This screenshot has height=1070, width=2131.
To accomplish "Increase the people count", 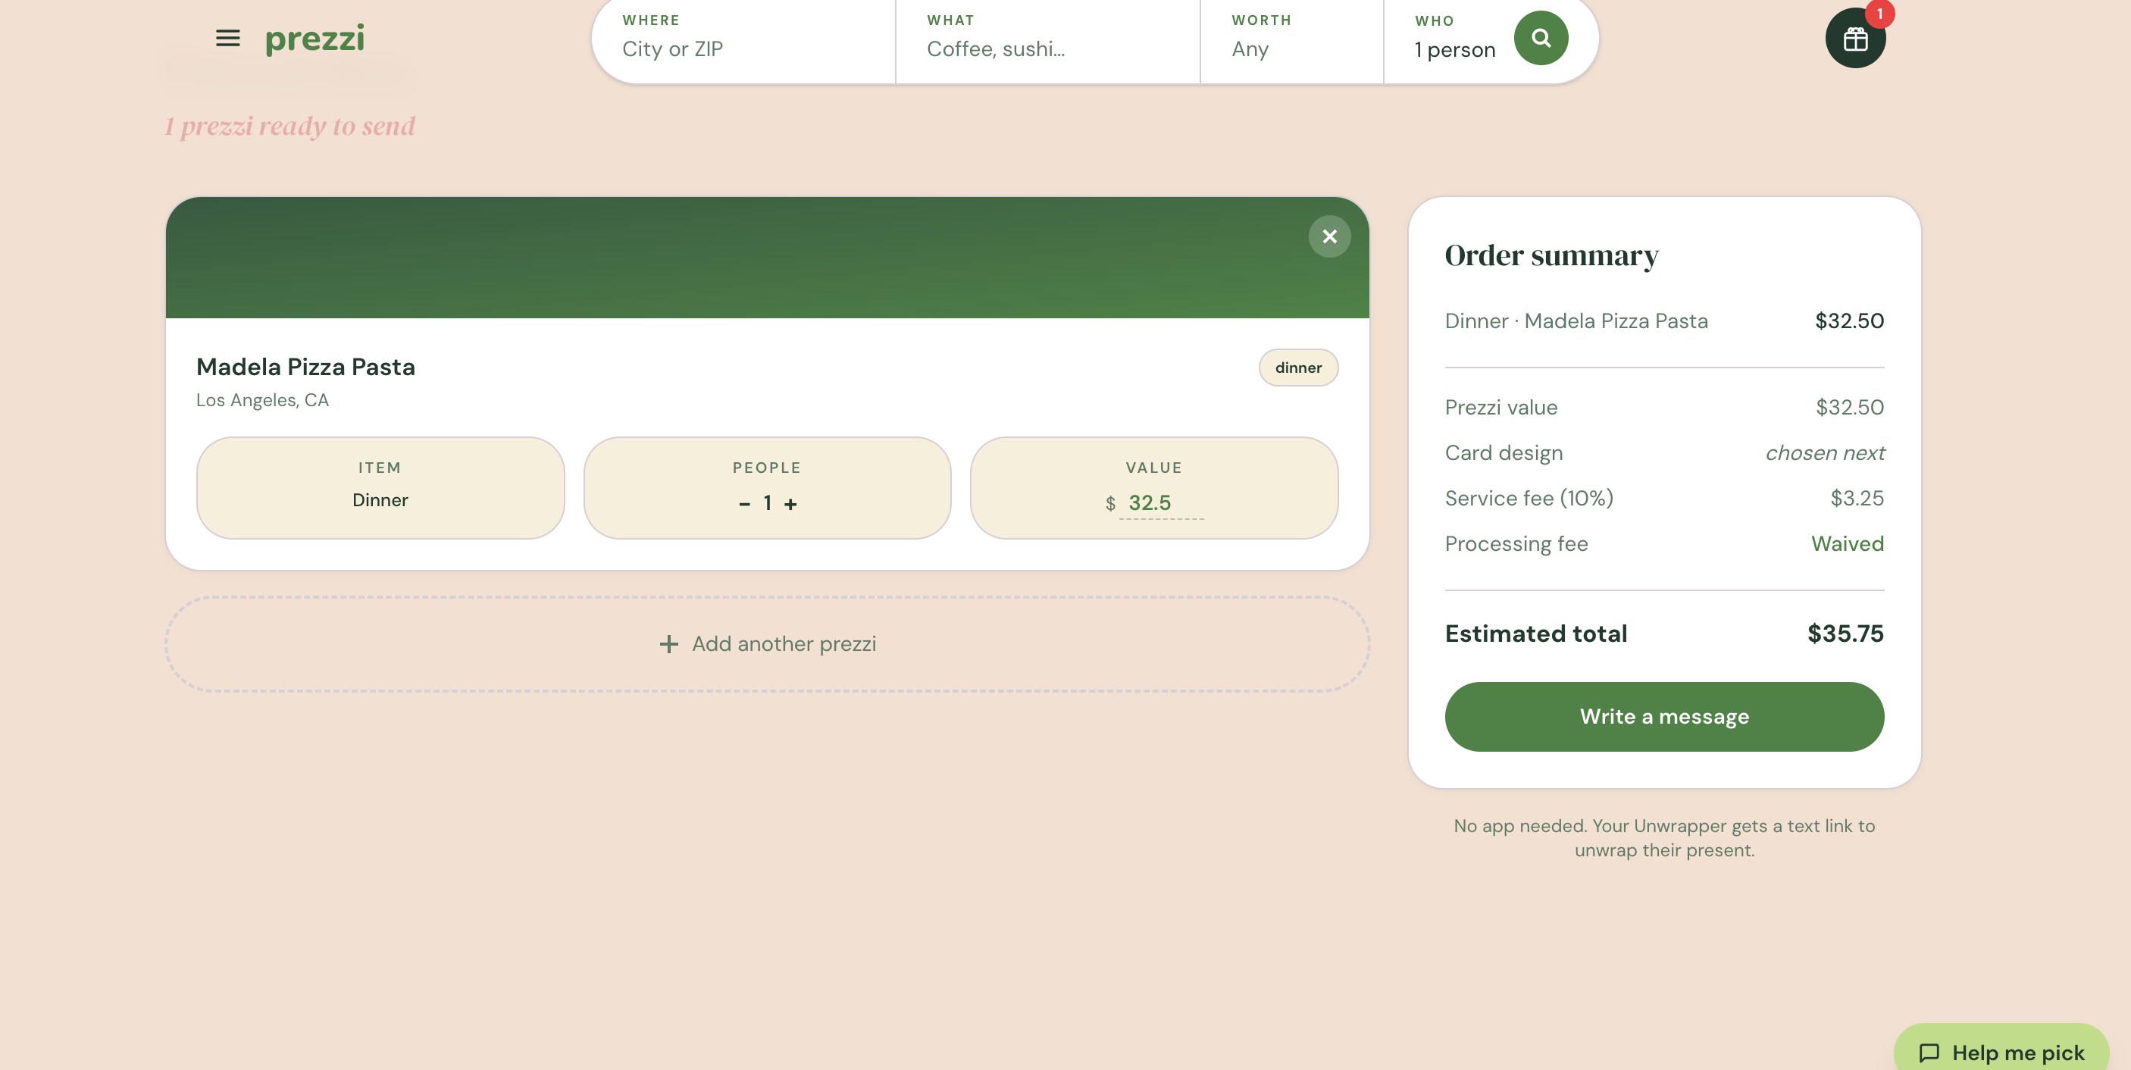I will pos(791,504).
